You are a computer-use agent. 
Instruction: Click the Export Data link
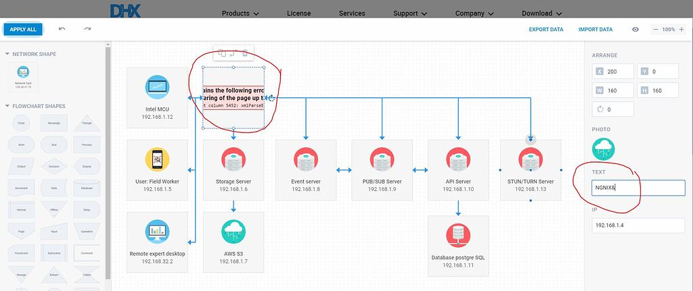546,30
